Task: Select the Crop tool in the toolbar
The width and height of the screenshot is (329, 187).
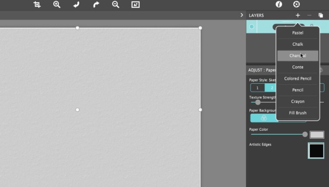Action: (x=37, y=4)
